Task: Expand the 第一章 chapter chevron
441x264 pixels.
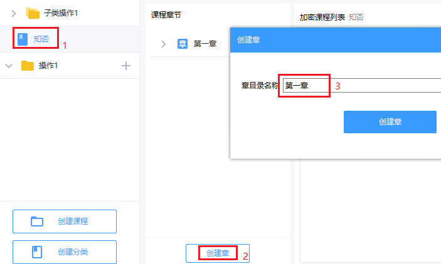Action: tap(164, 44)
